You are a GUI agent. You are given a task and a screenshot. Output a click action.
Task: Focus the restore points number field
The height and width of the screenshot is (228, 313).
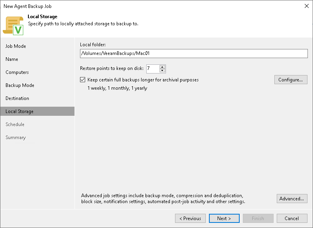(x=153, y=69)
